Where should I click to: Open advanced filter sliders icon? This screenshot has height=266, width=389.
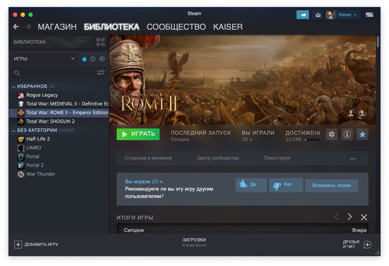tap(101, 72)
